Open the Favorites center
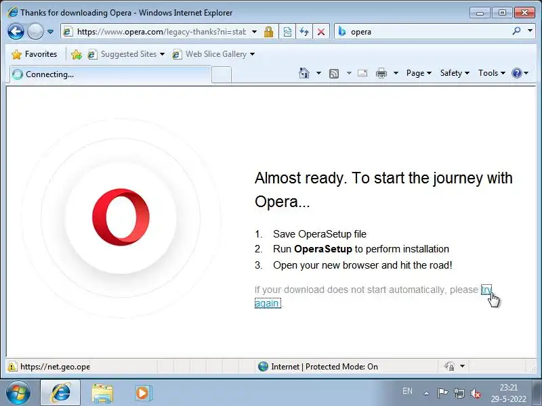 [35, 54]
